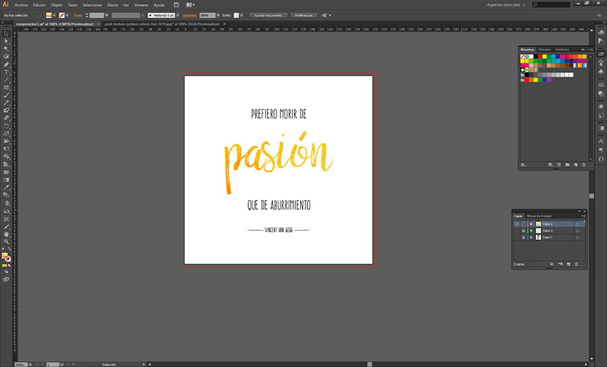Select the Paintbrush tool

[x=6, y=95]
